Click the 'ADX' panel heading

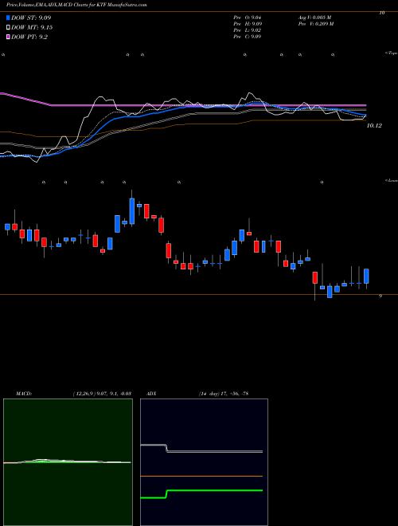click(x=151, y=394)
